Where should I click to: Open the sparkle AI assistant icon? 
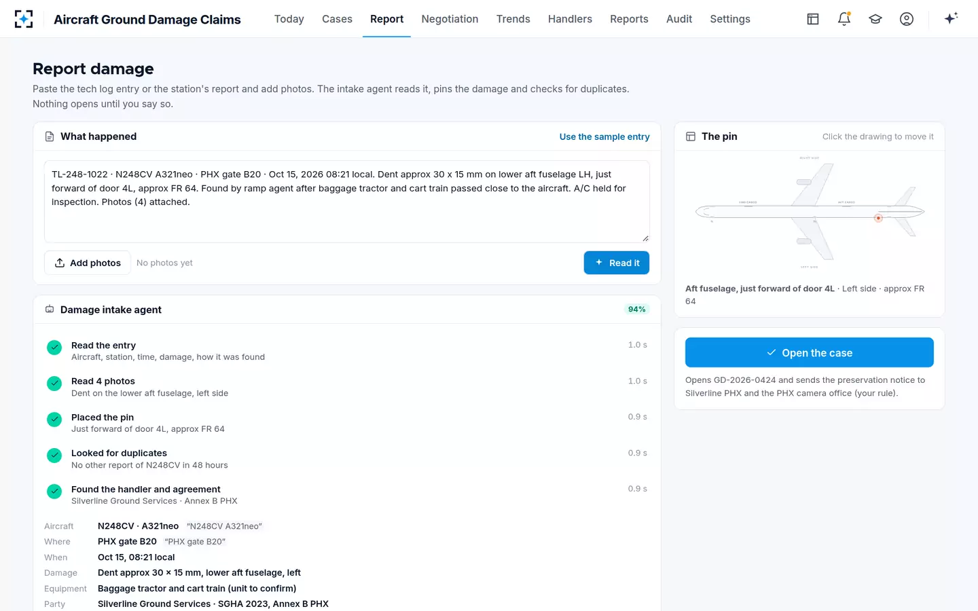click(x=951, y=18)
